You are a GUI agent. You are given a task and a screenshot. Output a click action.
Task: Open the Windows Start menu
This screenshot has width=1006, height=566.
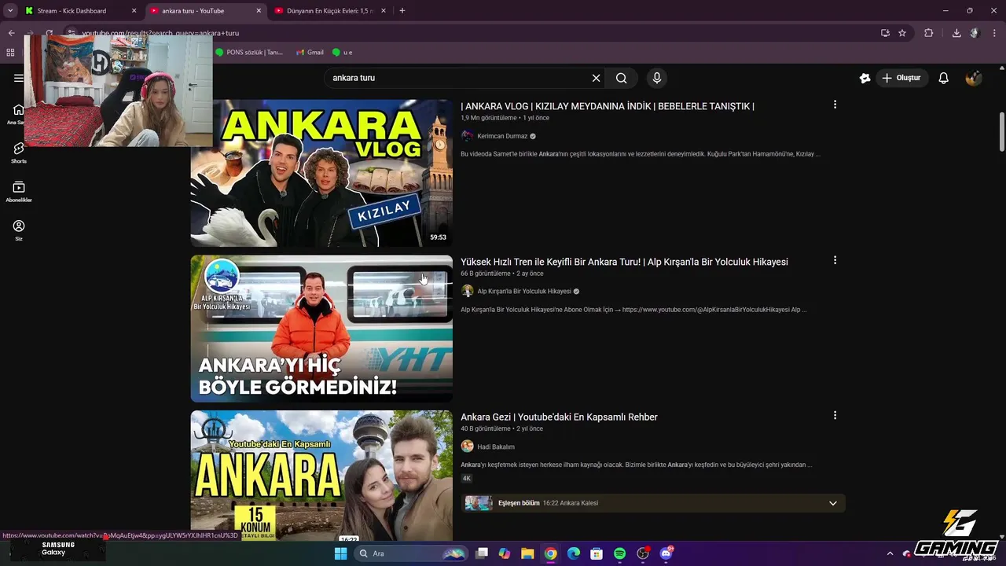[340, 553]
